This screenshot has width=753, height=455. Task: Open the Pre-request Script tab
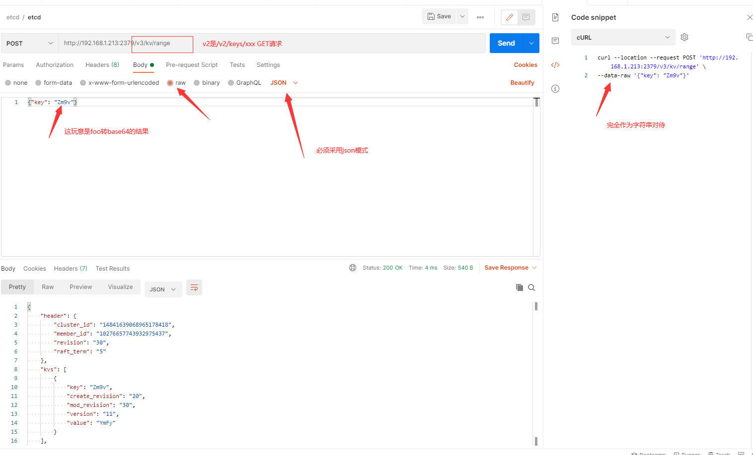(x=192, y=64)
